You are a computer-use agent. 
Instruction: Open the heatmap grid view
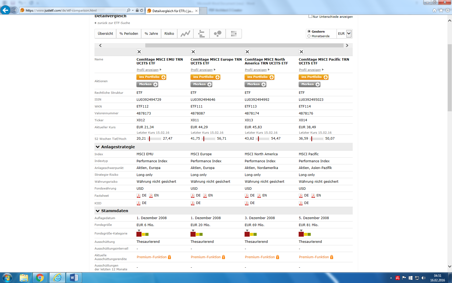coord(234,34)
